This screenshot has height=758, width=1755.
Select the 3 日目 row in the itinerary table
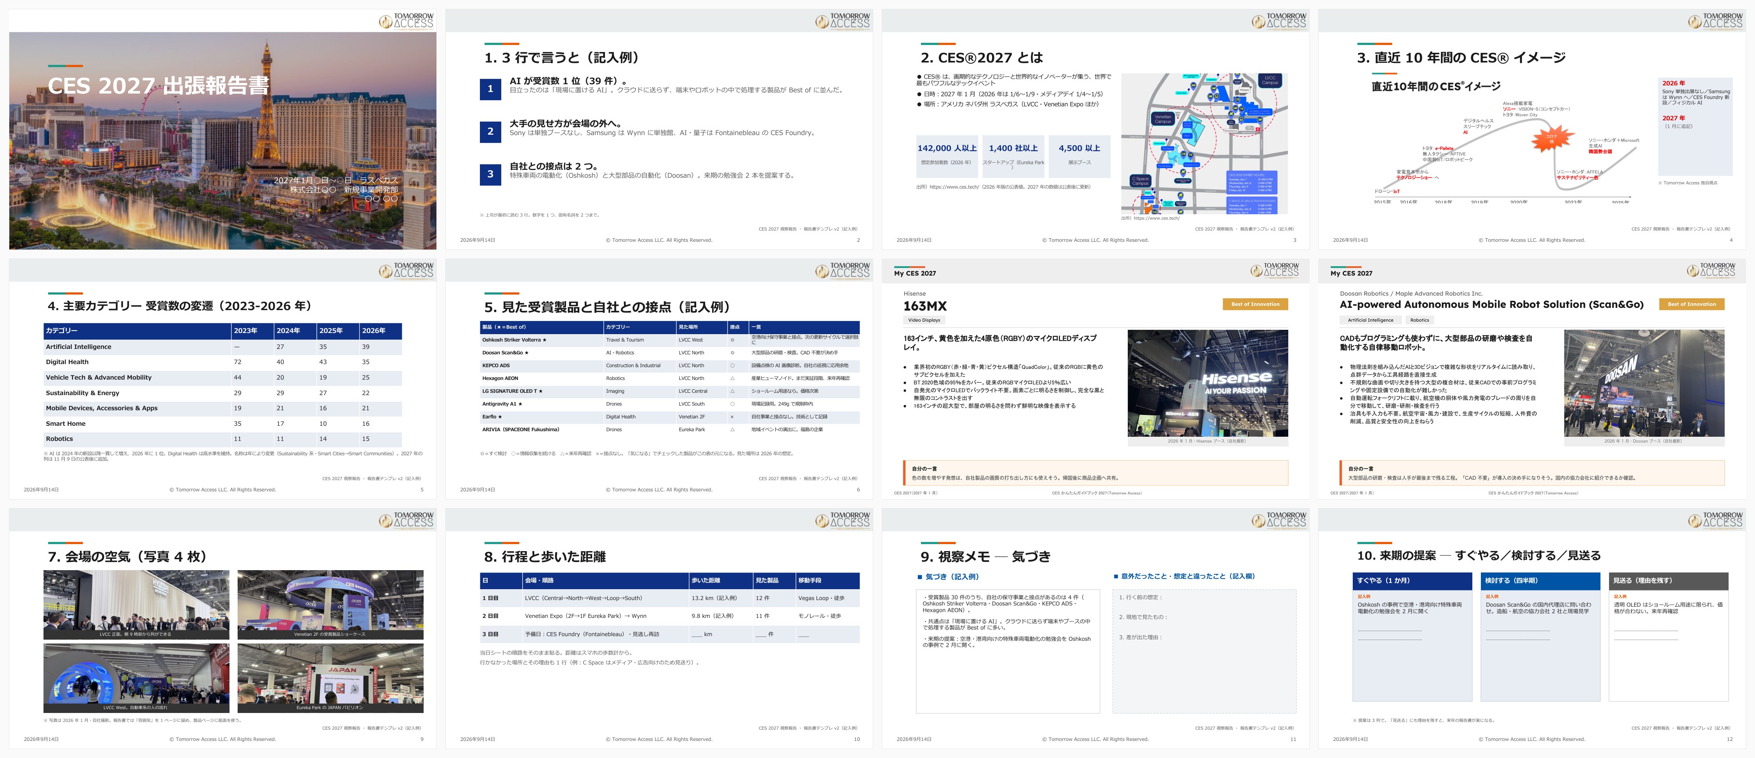click(x=670, y=634)
